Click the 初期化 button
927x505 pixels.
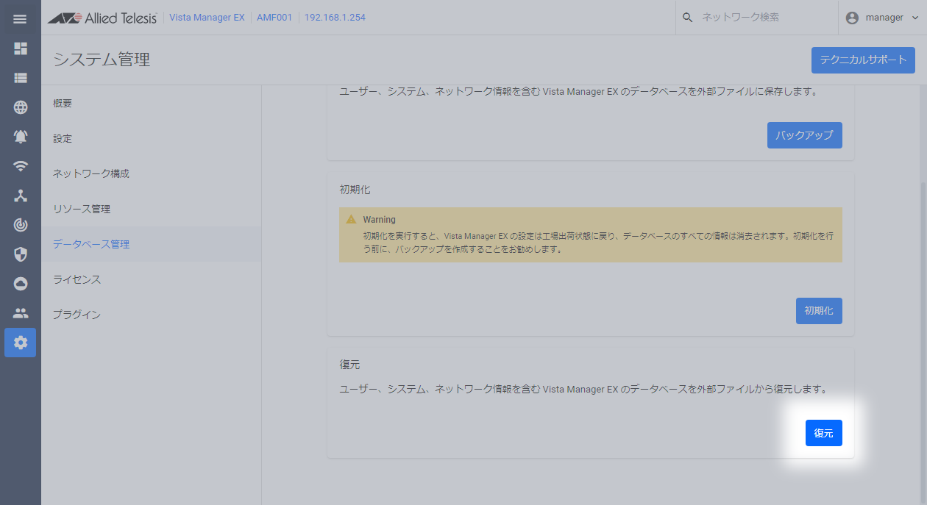(x=818, y=311)
